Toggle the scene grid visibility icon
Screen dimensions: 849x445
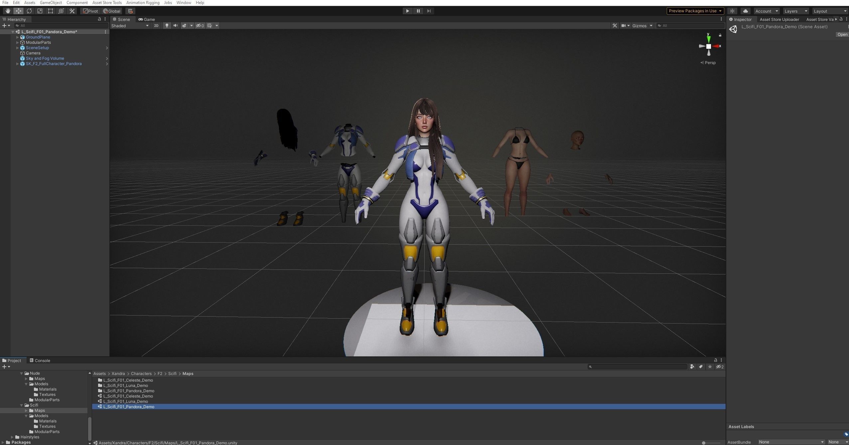coord(210,26)
